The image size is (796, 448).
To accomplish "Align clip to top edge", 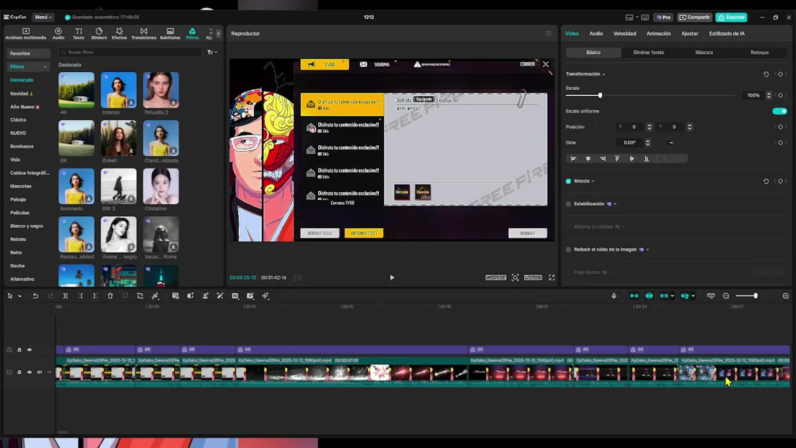I will [x=617, y=159].
